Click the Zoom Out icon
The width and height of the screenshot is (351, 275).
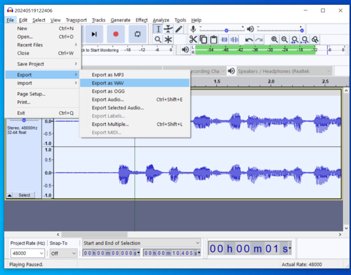tap(284, 40)
